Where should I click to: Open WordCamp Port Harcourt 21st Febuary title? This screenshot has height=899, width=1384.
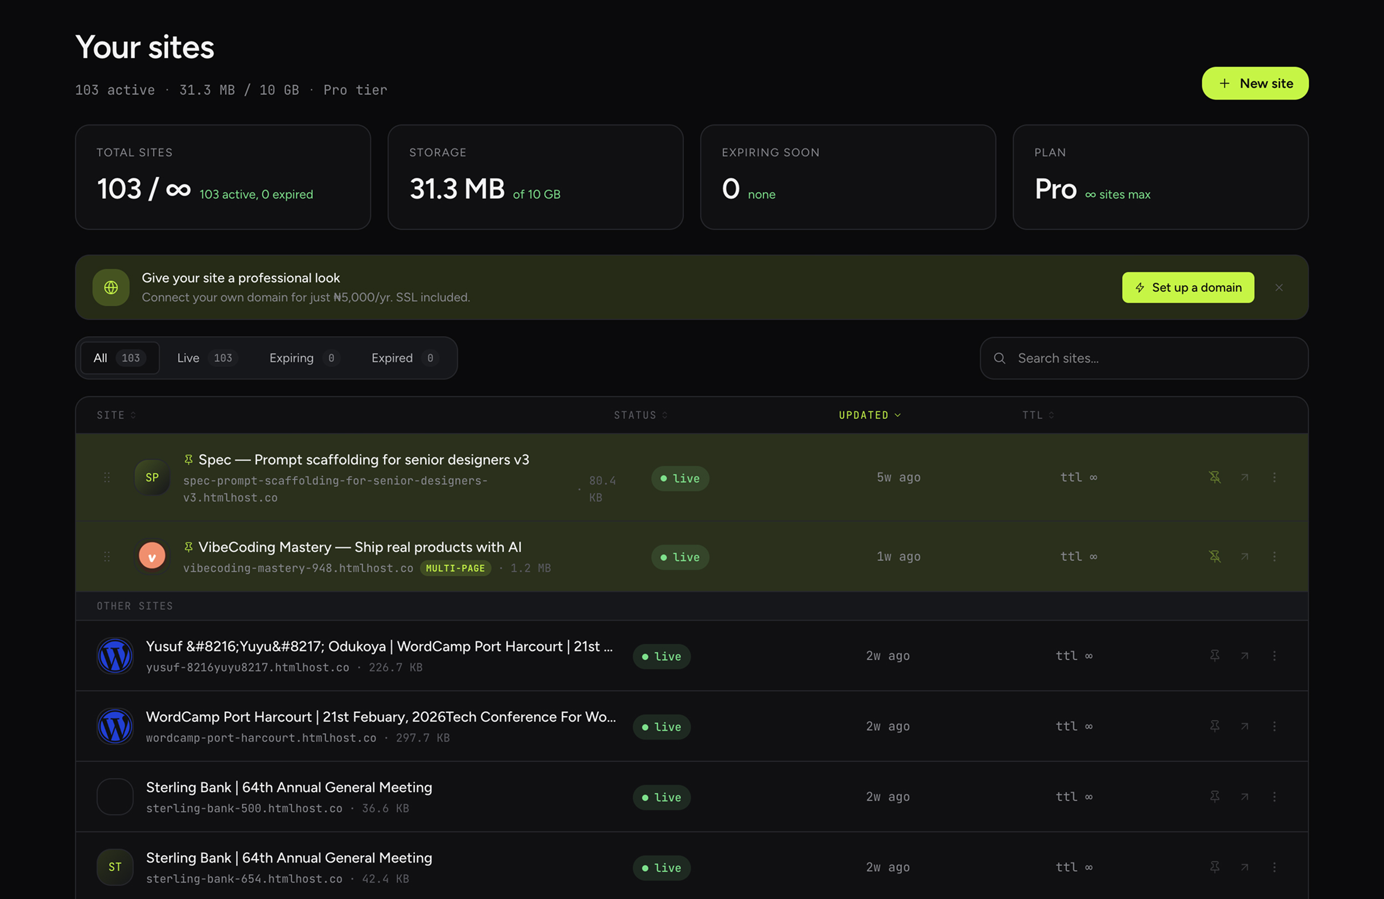click(381, 717)
